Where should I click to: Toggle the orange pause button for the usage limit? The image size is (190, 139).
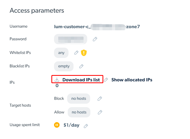pyautogui.click(x=57, y=125)
